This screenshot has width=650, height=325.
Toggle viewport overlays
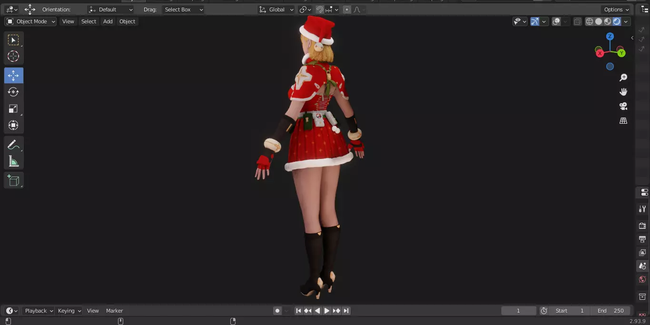click(x=556, y=21)
